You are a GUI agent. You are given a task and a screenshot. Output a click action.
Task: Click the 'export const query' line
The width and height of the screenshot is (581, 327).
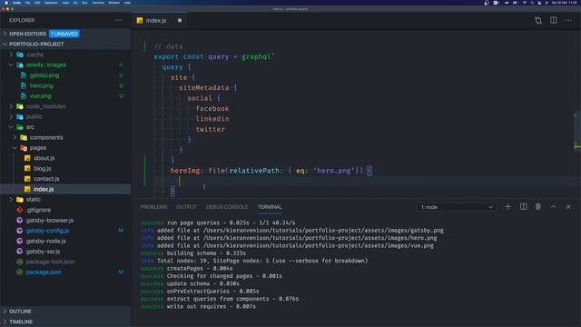point(214,56)
